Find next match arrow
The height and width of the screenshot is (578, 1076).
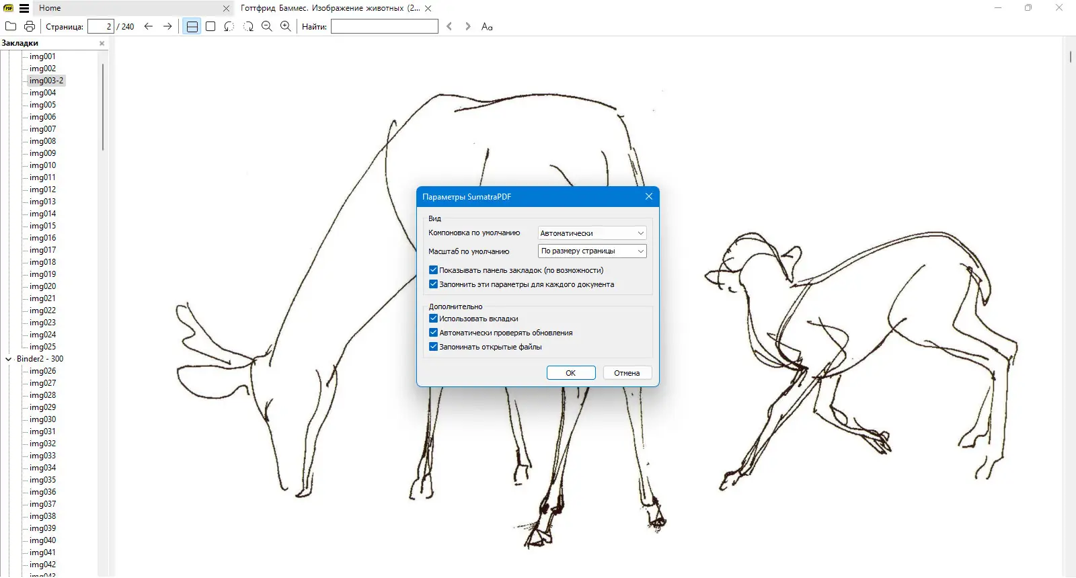click(468, 26)
